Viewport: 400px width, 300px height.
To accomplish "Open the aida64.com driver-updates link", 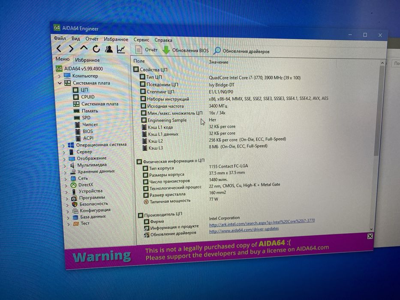I will [244, 230].
